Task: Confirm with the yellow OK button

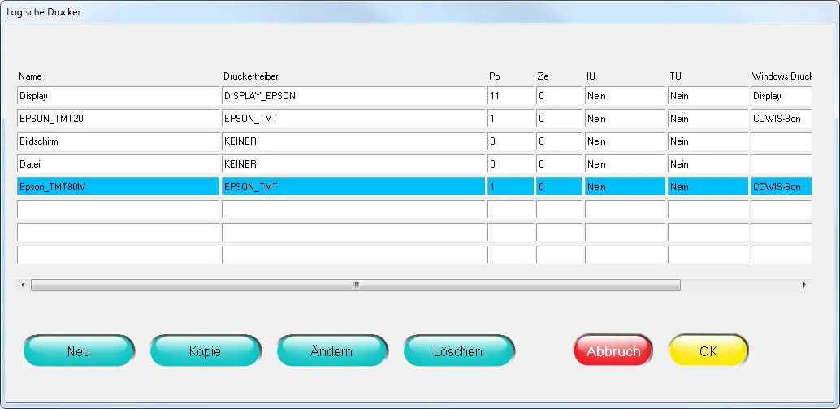Action: pos(708,351)
